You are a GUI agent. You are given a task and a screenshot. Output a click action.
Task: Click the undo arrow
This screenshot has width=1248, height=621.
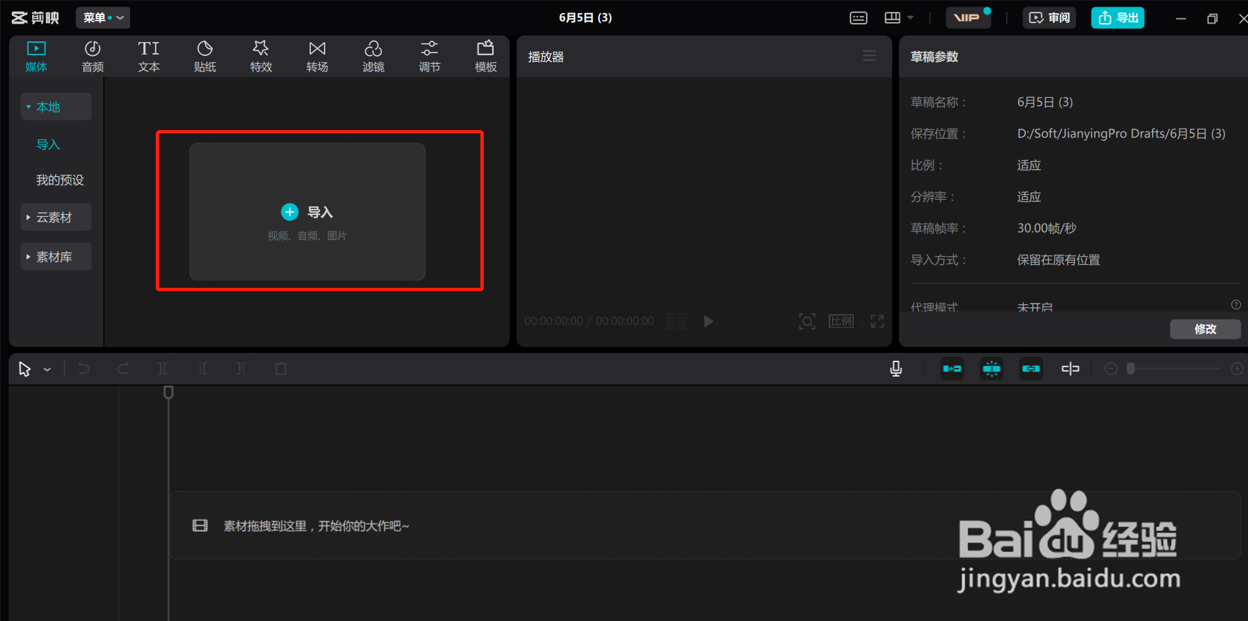tap(83, 369)
